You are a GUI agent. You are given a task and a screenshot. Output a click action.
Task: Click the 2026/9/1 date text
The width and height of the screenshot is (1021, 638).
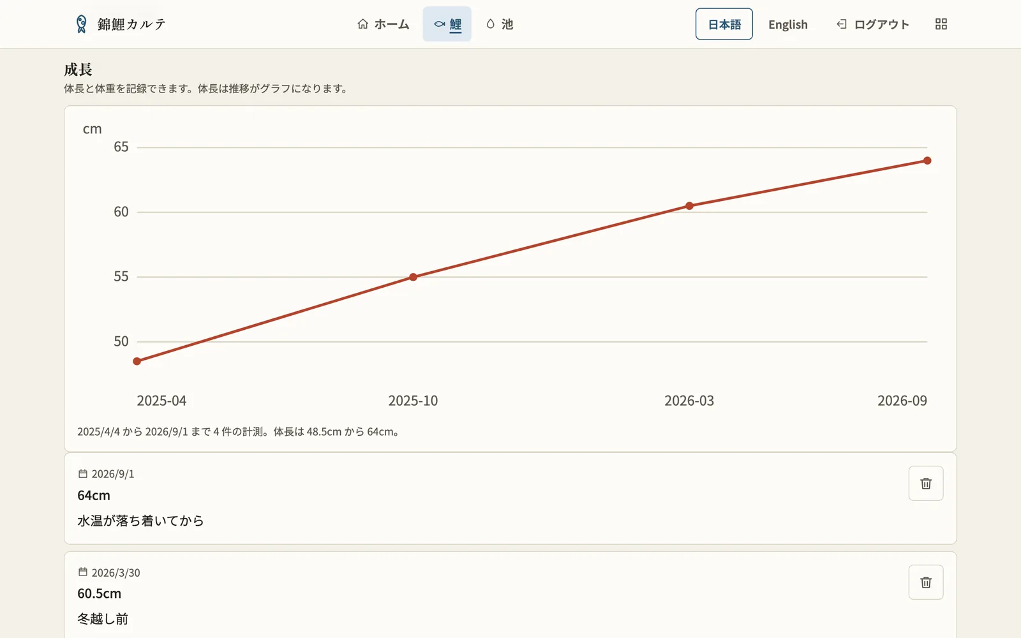[x=113, y=474]
